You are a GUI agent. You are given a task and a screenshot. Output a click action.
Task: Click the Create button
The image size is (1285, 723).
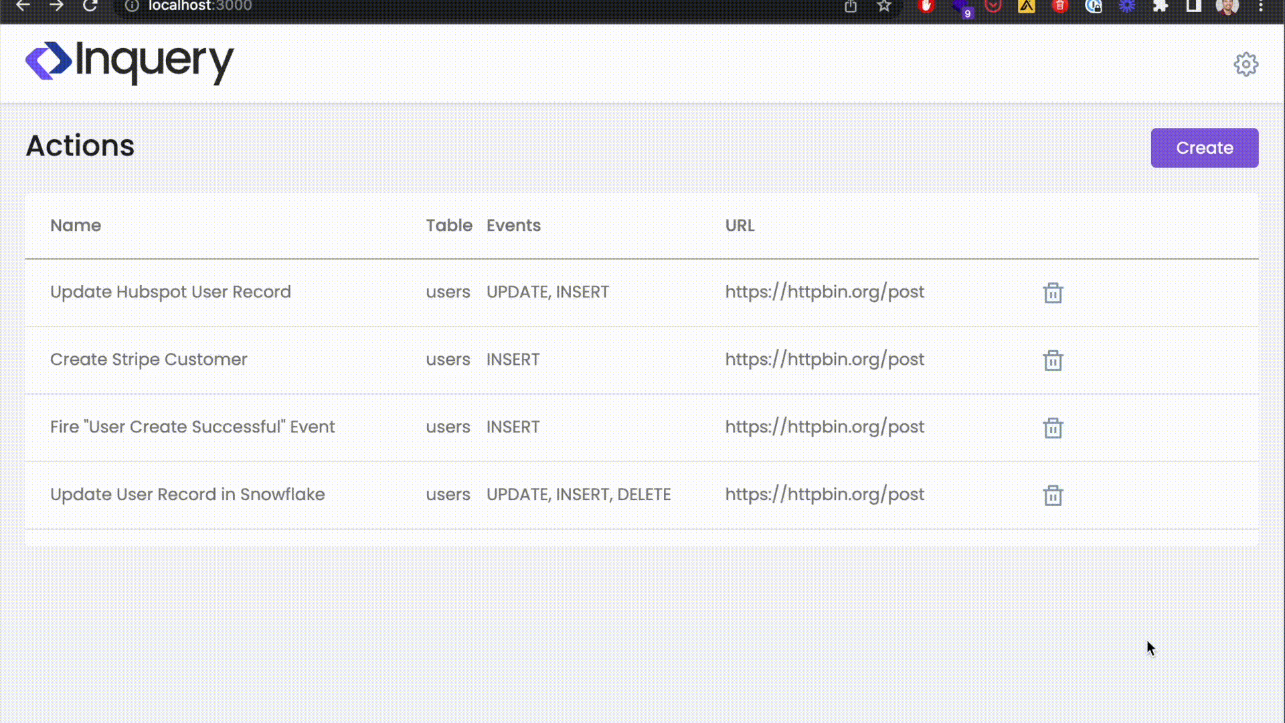click(1205, 148)
